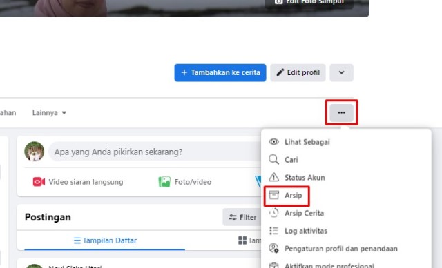Click the Tambahkan ke cerita button
The width and height of the screenshot is (442, 268).
coord(220,72)
